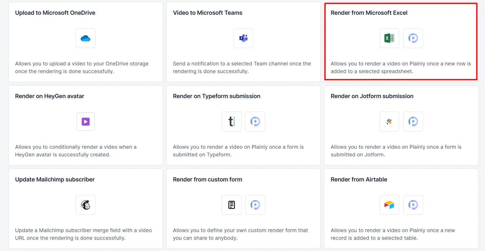Click Mailchimp description about merge field

[x=83, y=234]
